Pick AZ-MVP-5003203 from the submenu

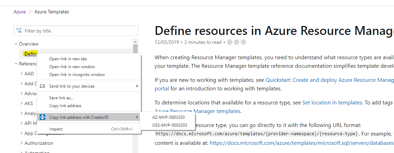point(169,117)
